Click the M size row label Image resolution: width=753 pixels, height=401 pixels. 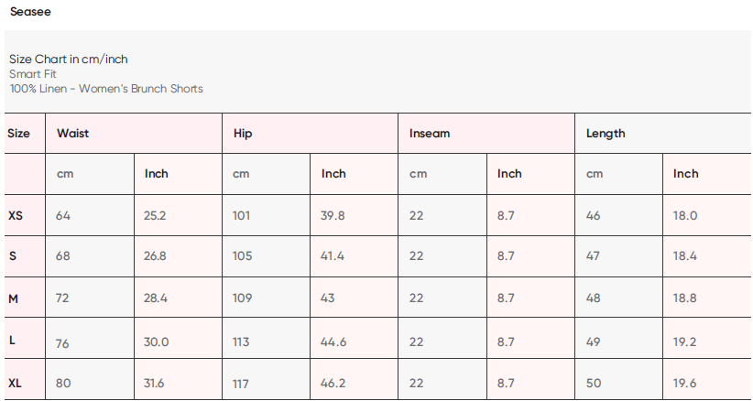(13, 298)
